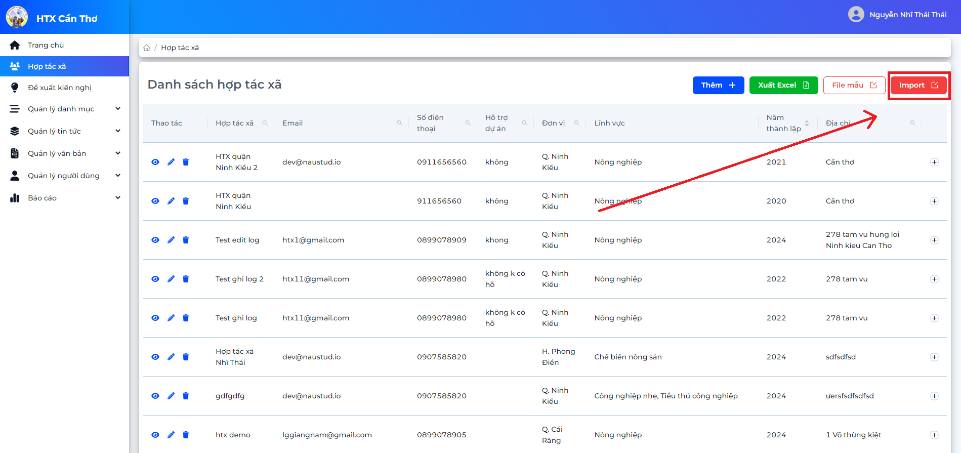Click the Lĩnh vực column header
Screen dimensions: 961x453
[x=609, y=123]
